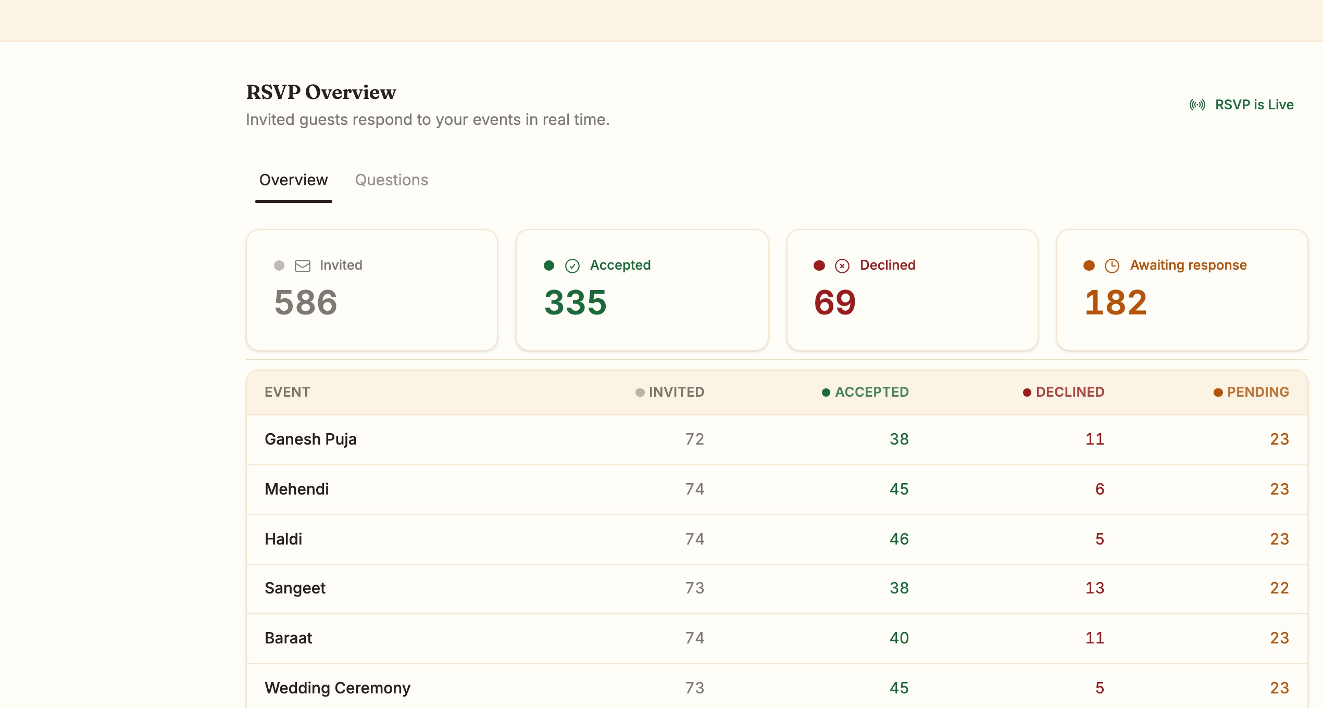This screenshot has height=708, width=1323.
Task: Select the Ganesh Puja event row
Action: point(777,439)
